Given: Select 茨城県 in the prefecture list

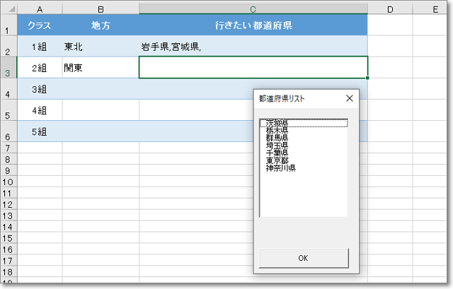Looking at the screenshot, I should click(x=277, y=123).
